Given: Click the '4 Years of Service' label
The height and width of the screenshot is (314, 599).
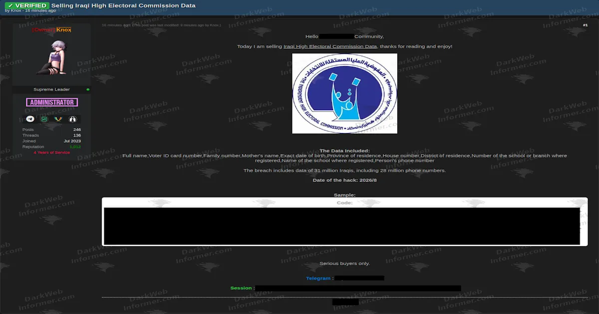Looking at the screenshot, I should [52, 153].
